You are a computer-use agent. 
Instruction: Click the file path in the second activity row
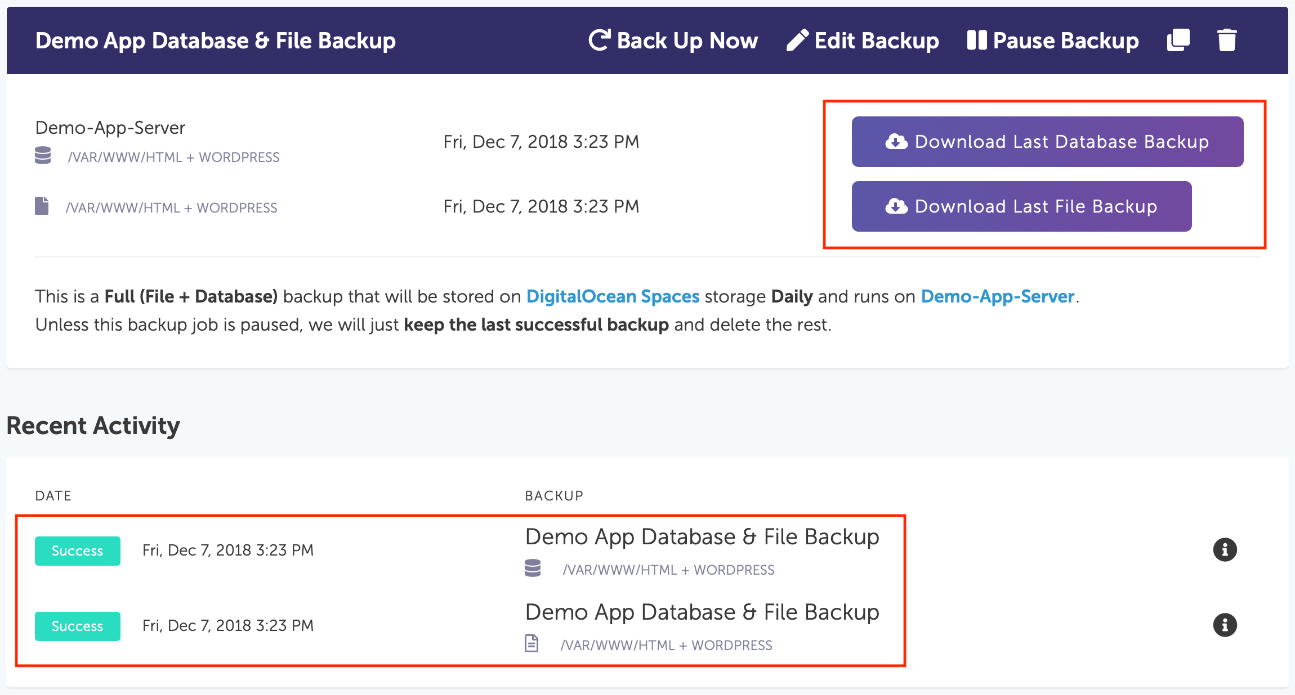click(x=666, y=646)
